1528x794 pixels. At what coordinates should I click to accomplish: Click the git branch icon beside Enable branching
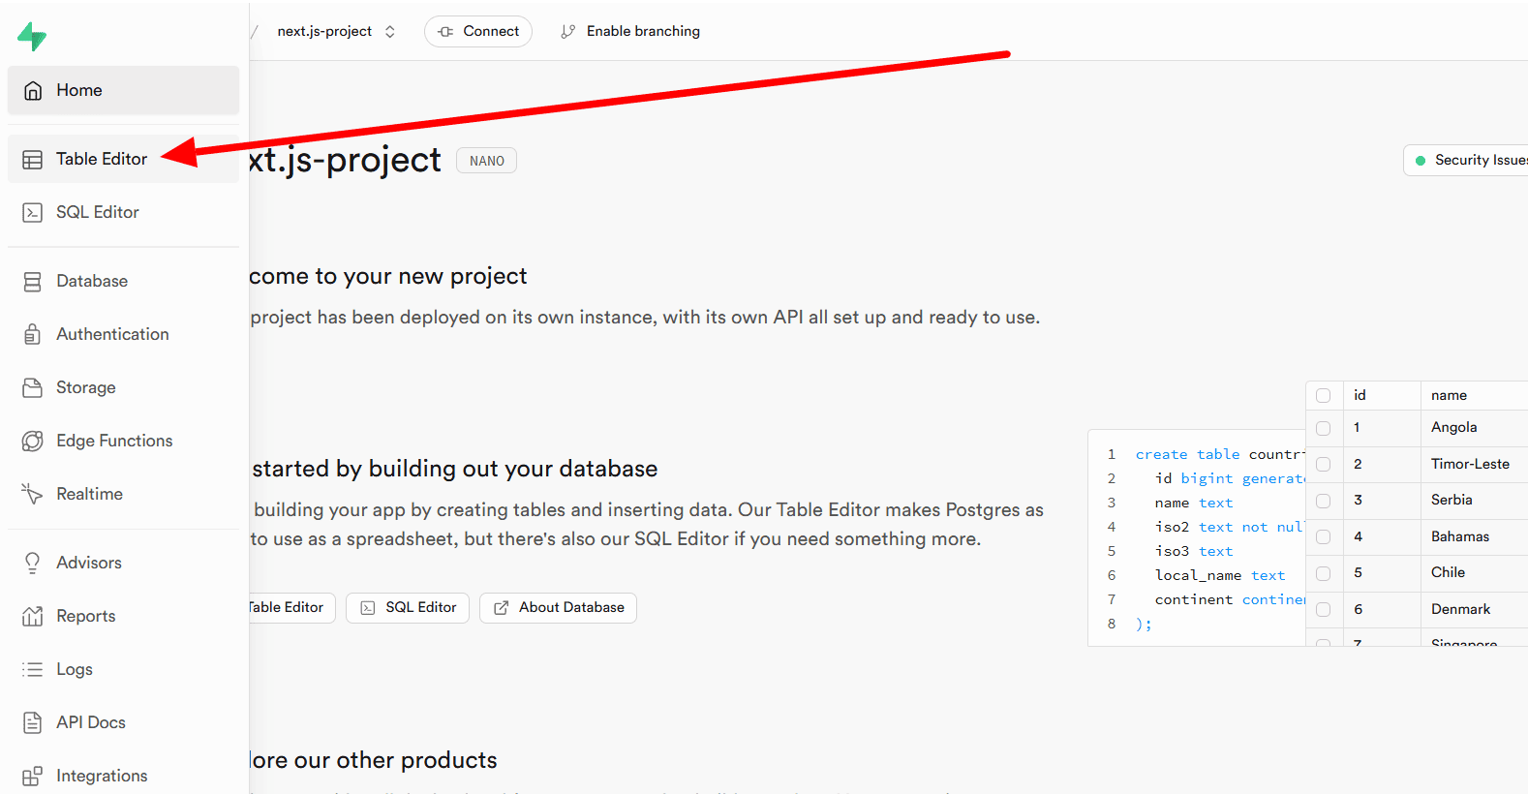coord(567,31)
